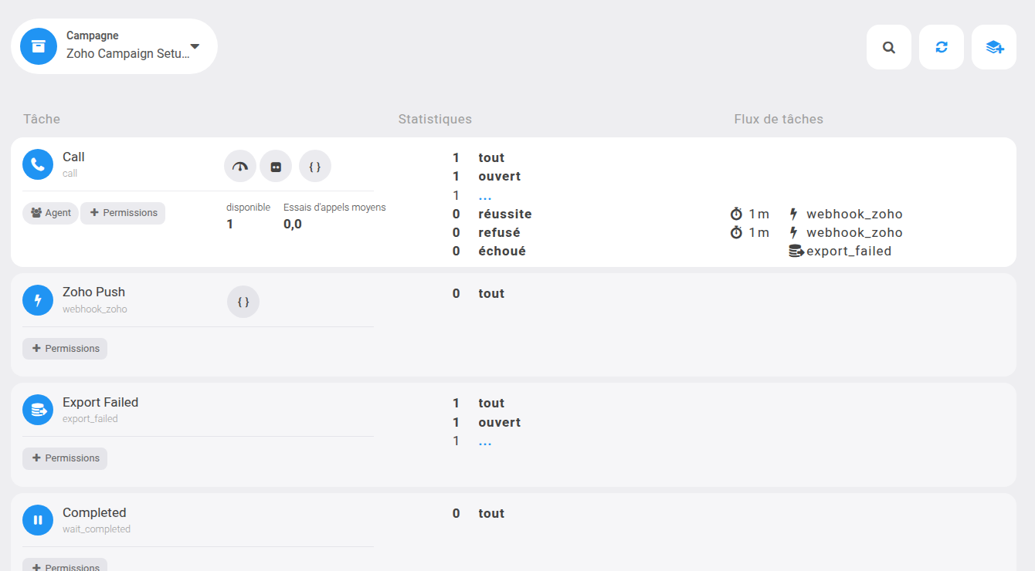
Task: Click the Call task robot face icon
Action: (x=276, y=166)
